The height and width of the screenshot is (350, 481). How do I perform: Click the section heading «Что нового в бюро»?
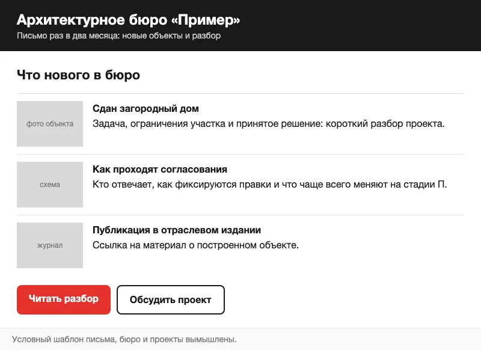tap(78, 75)
